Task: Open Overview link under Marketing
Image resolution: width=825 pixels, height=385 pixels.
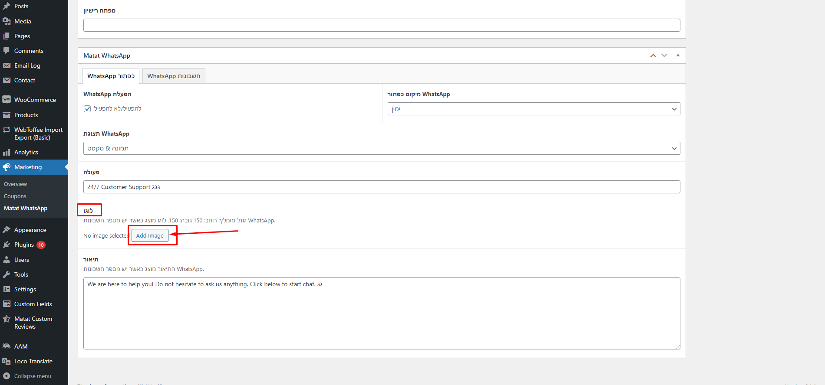Action: coord(16,184)
